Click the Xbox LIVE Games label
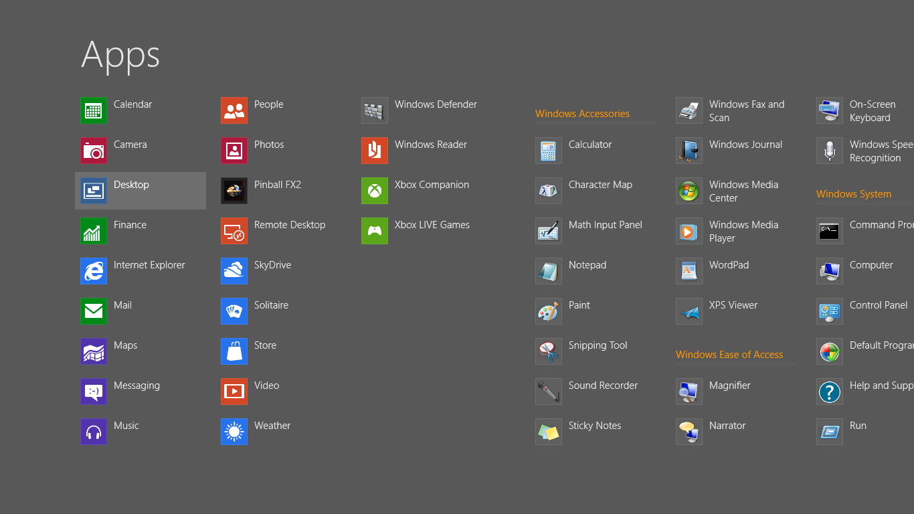Viewport: 914px width, 514px height. tap(432, 225)
